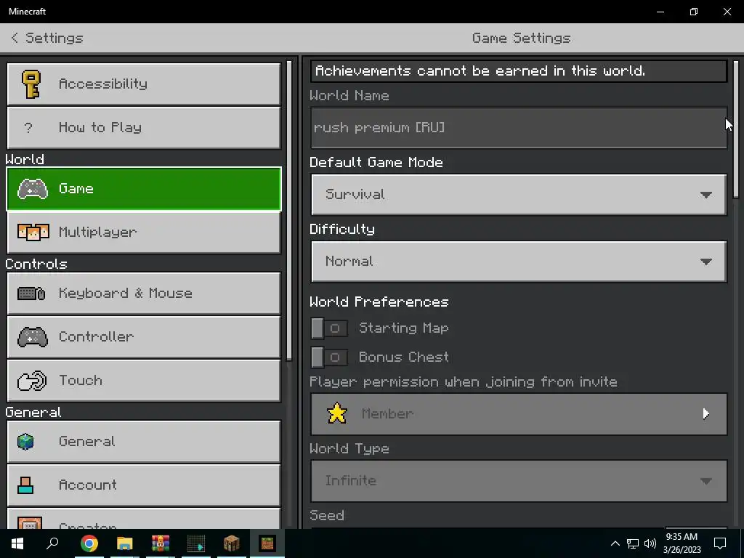Open taskbar search
This screenshot has height=558, width=744.
click(x=52, y=543)
